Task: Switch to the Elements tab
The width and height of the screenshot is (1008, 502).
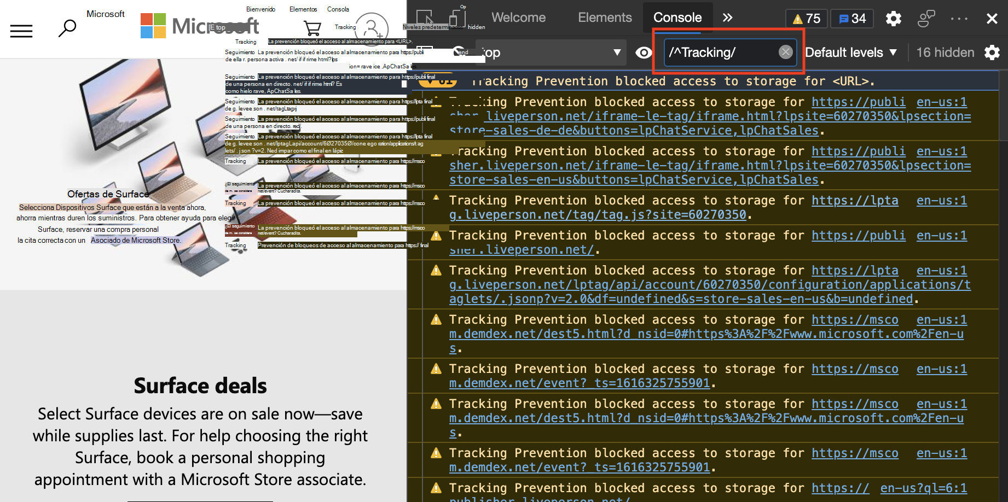Action: click(605, 17)
